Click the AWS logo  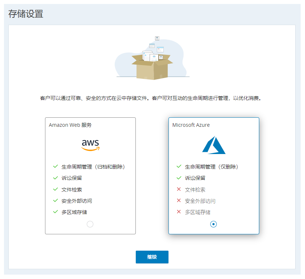90,145
